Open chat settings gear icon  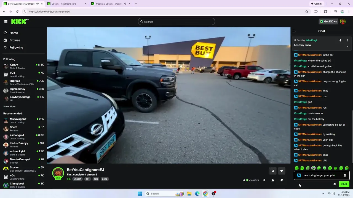(335, 184)
